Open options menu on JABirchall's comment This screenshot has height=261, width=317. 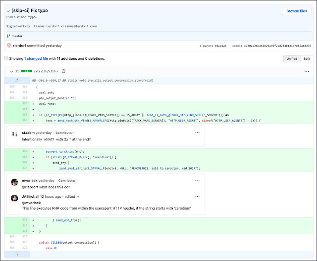197,197
